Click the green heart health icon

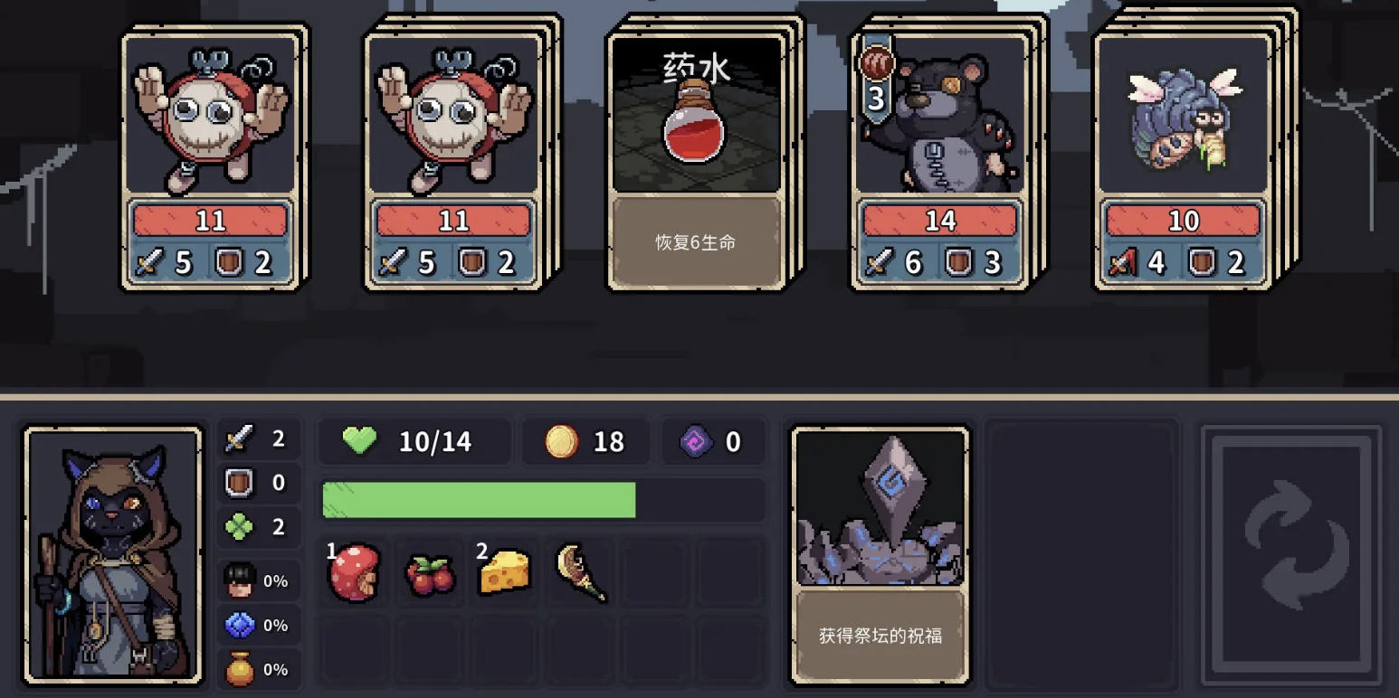359,441
